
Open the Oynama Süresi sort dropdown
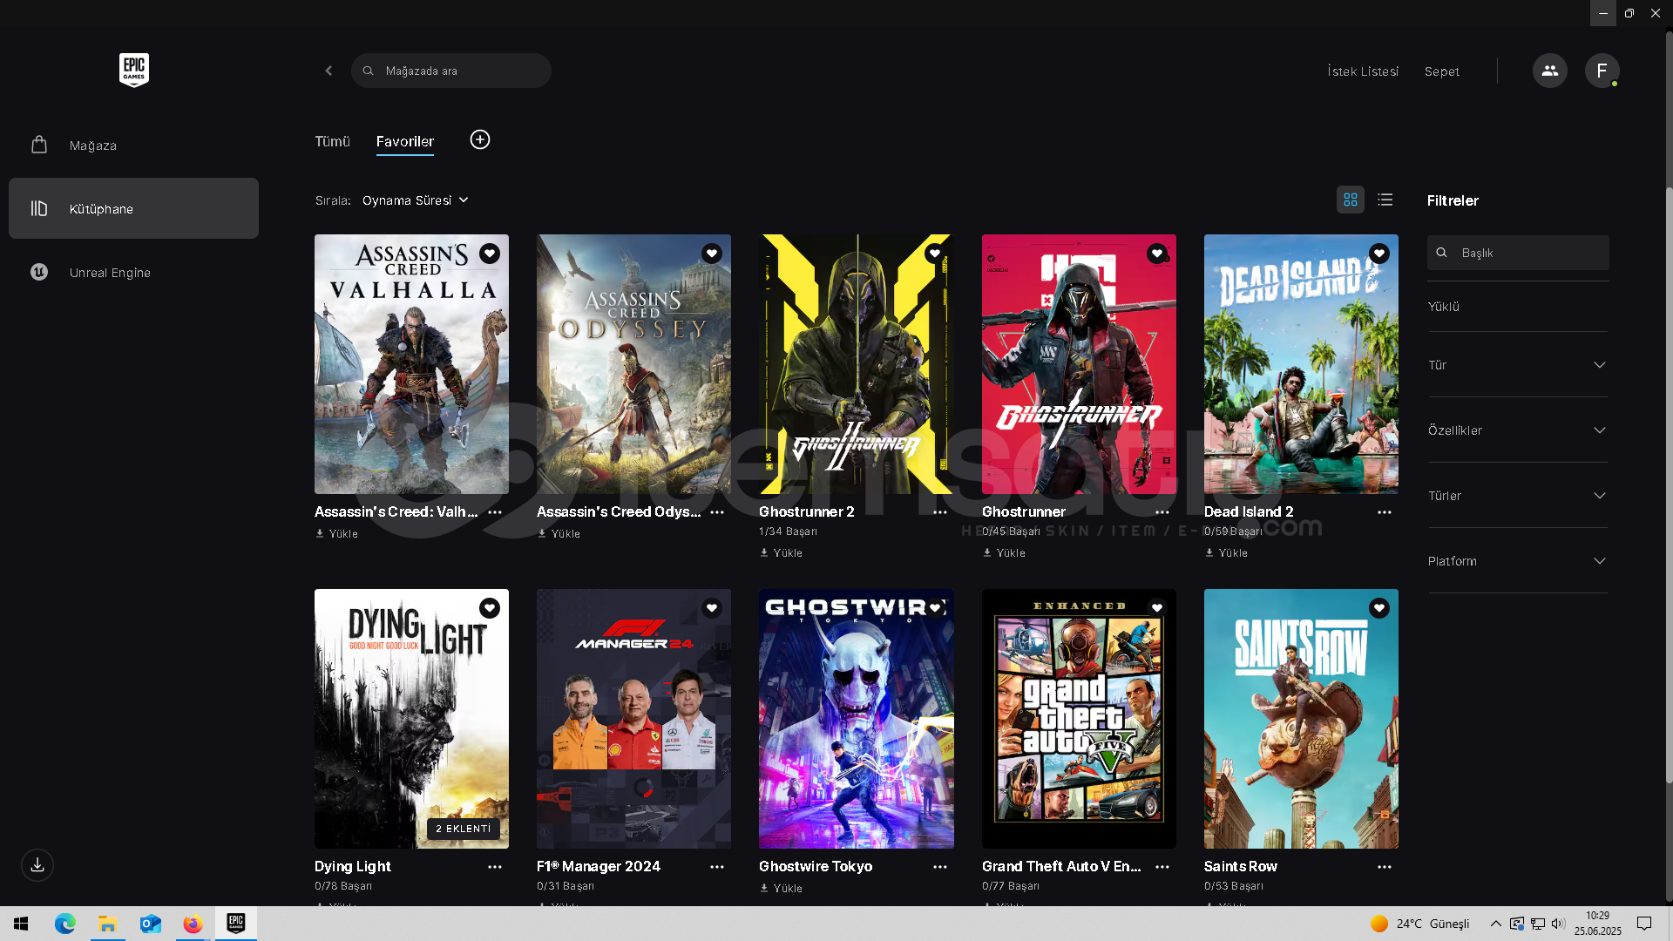[x=416, y=200]
